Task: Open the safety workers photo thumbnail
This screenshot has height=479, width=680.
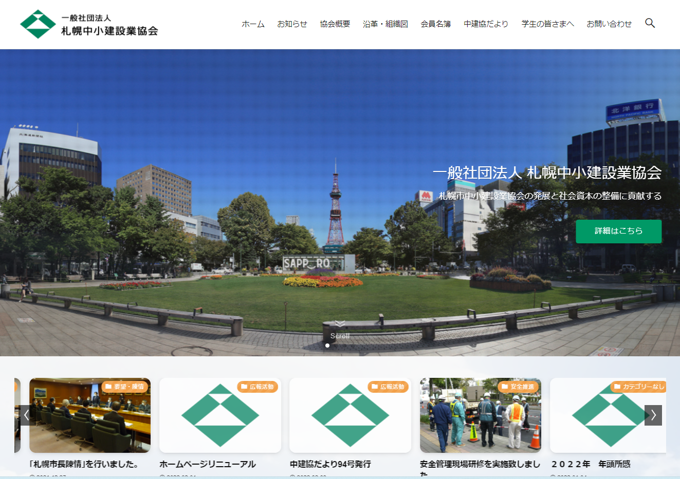Action: pos(481,415)
